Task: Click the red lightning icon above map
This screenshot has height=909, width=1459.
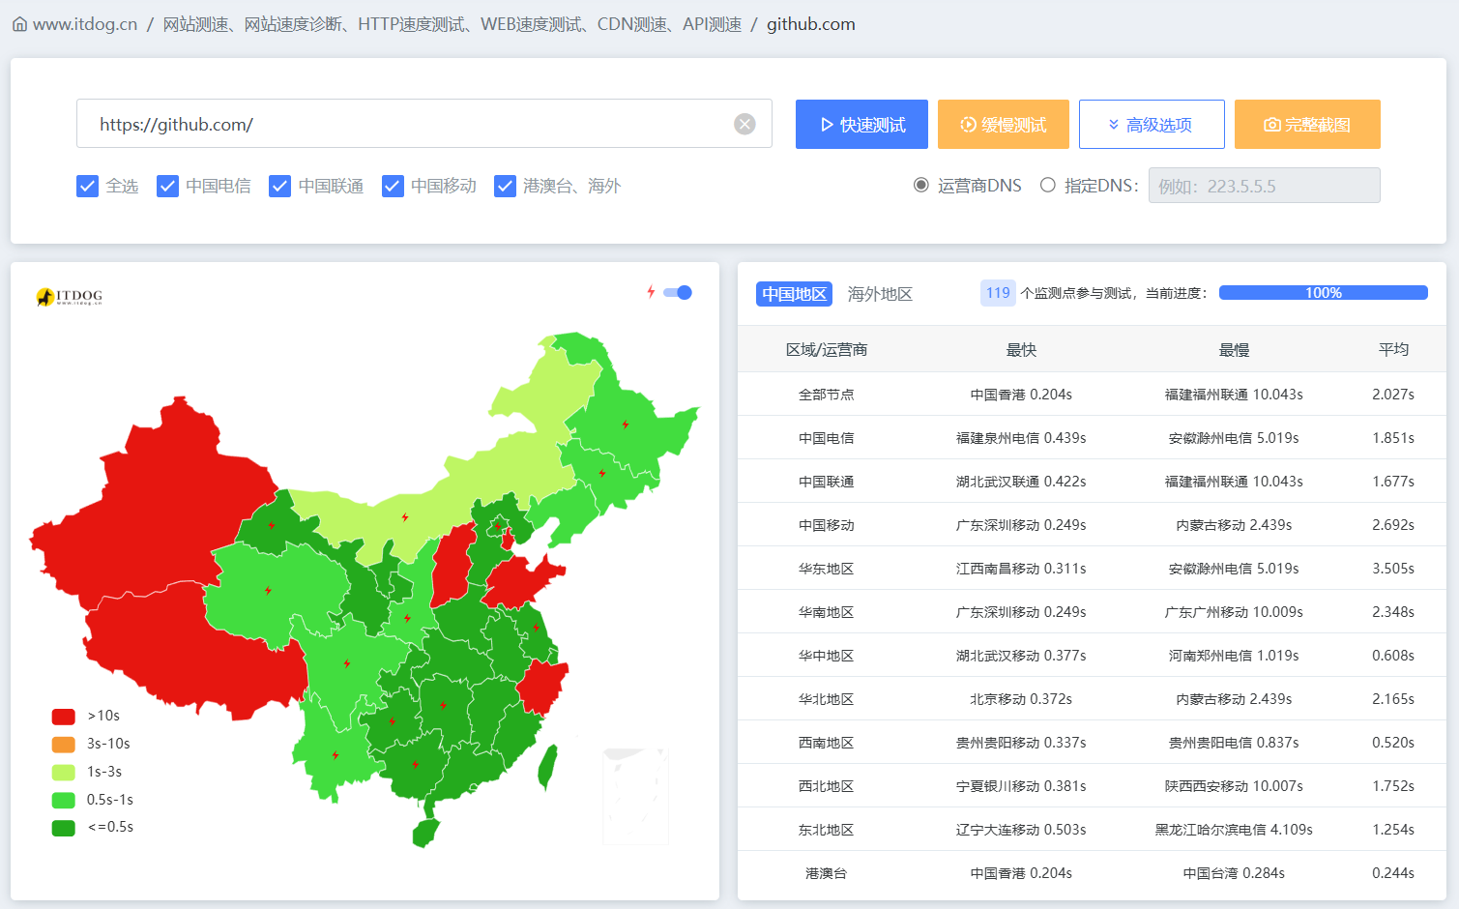Action: click(651, 292)
